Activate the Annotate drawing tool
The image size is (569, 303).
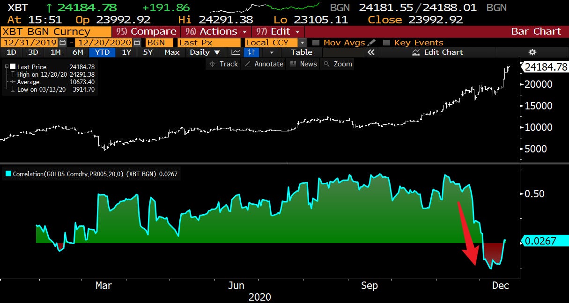(x=264, y=64)
